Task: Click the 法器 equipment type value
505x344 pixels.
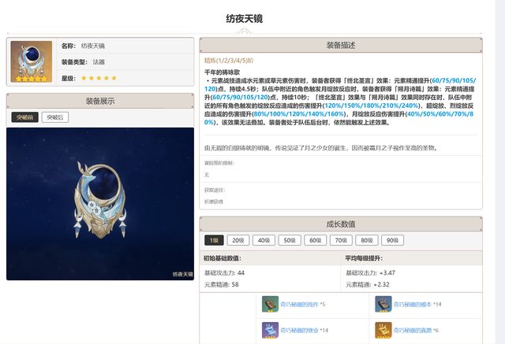Action: pyautogui.click(x=99, y=62)
